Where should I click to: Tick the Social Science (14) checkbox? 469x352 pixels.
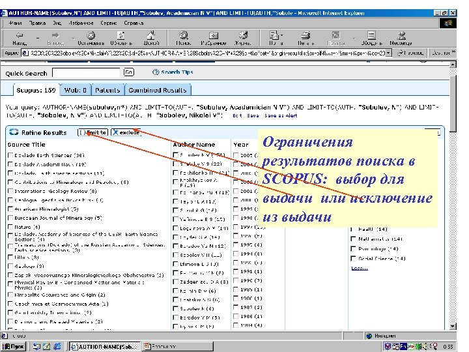(353, 258)
